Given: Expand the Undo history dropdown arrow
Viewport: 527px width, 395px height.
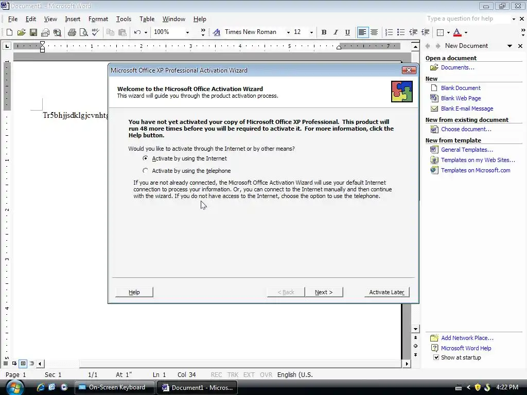Looking at the screenshot, I should coord(146,32).
